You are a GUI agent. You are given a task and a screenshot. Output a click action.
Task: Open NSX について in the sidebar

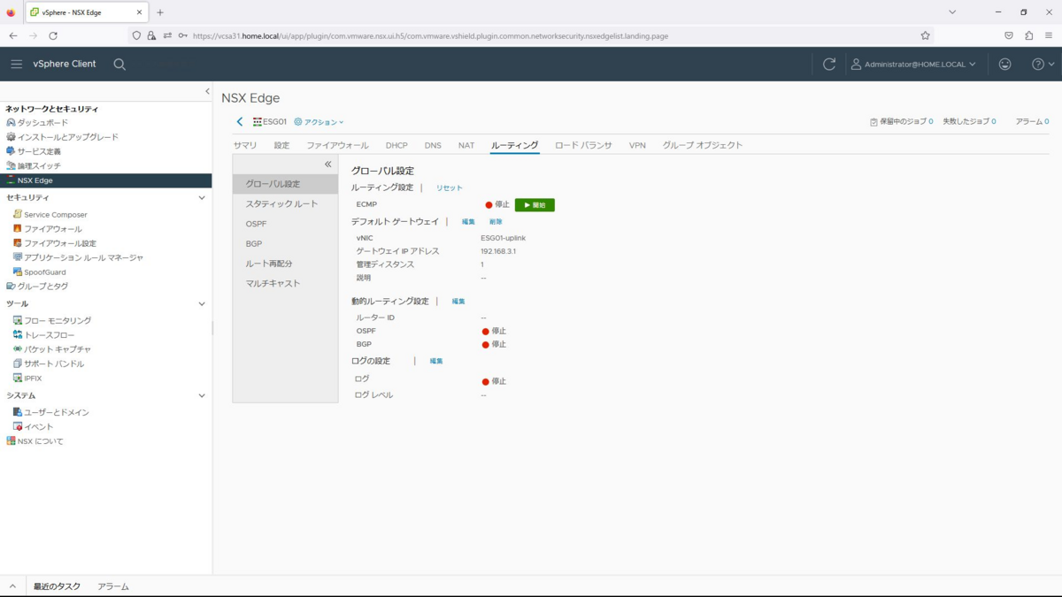[x=41, y=441]
